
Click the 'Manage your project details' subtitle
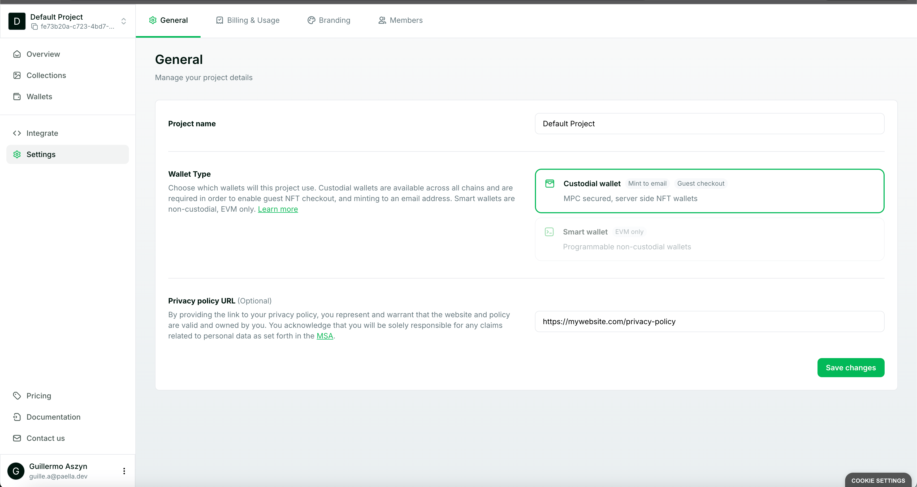pyautogui.click(x=204, y=78)
